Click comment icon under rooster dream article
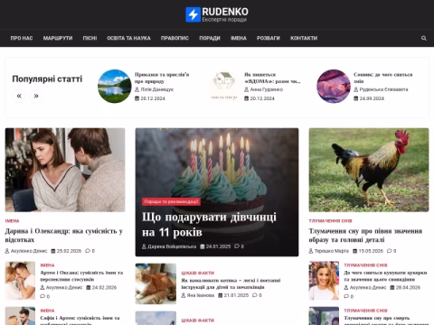 390,251
